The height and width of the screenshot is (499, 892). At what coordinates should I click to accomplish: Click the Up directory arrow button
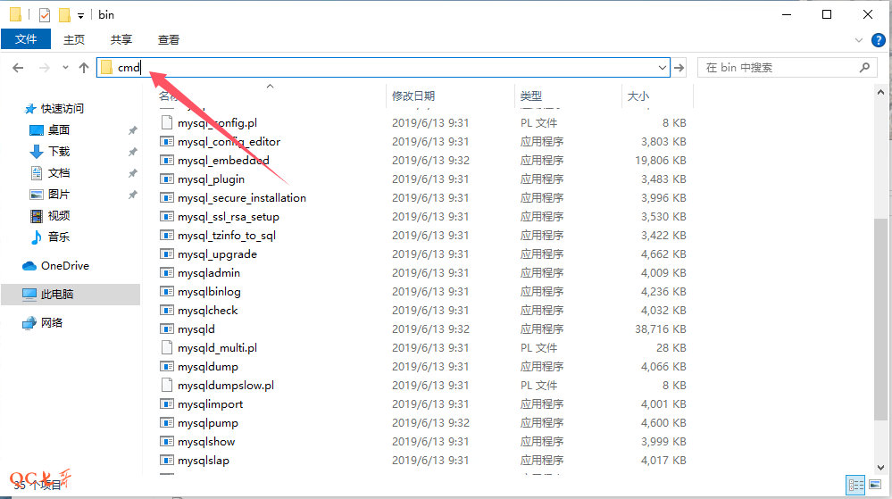click(x=84, y=68)
